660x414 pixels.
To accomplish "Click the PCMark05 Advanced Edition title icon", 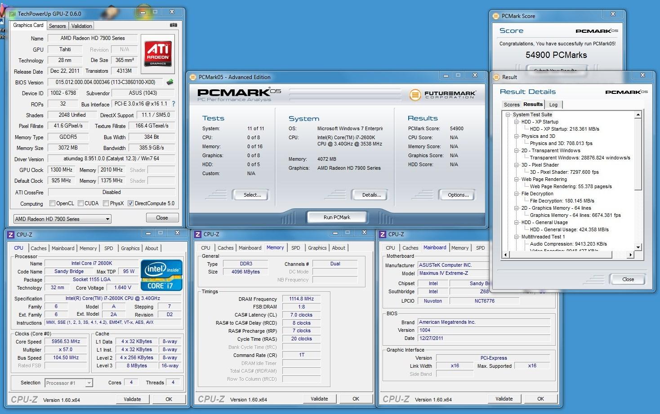I will pyautogui.click(x=193, y=77).
